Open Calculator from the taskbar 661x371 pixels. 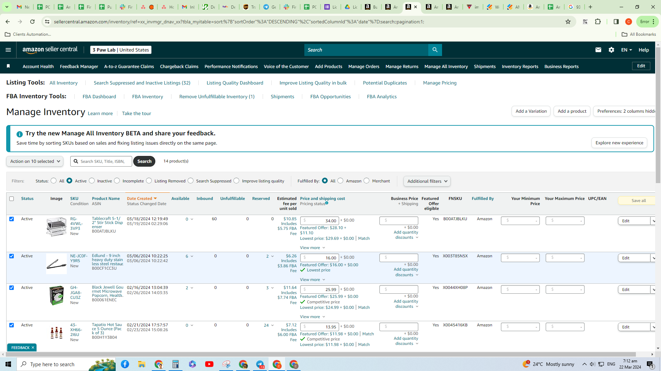click(175, 364)
